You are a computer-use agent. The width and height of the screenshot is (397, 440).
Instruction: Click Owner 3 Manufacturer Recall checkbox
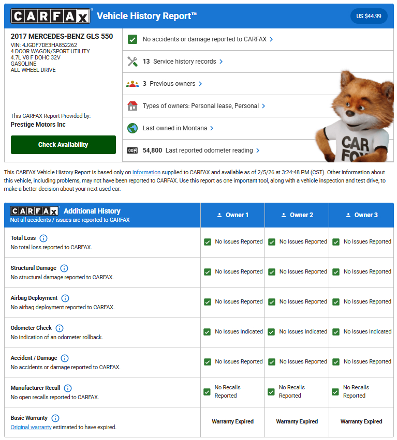click(x=335, y=392)
